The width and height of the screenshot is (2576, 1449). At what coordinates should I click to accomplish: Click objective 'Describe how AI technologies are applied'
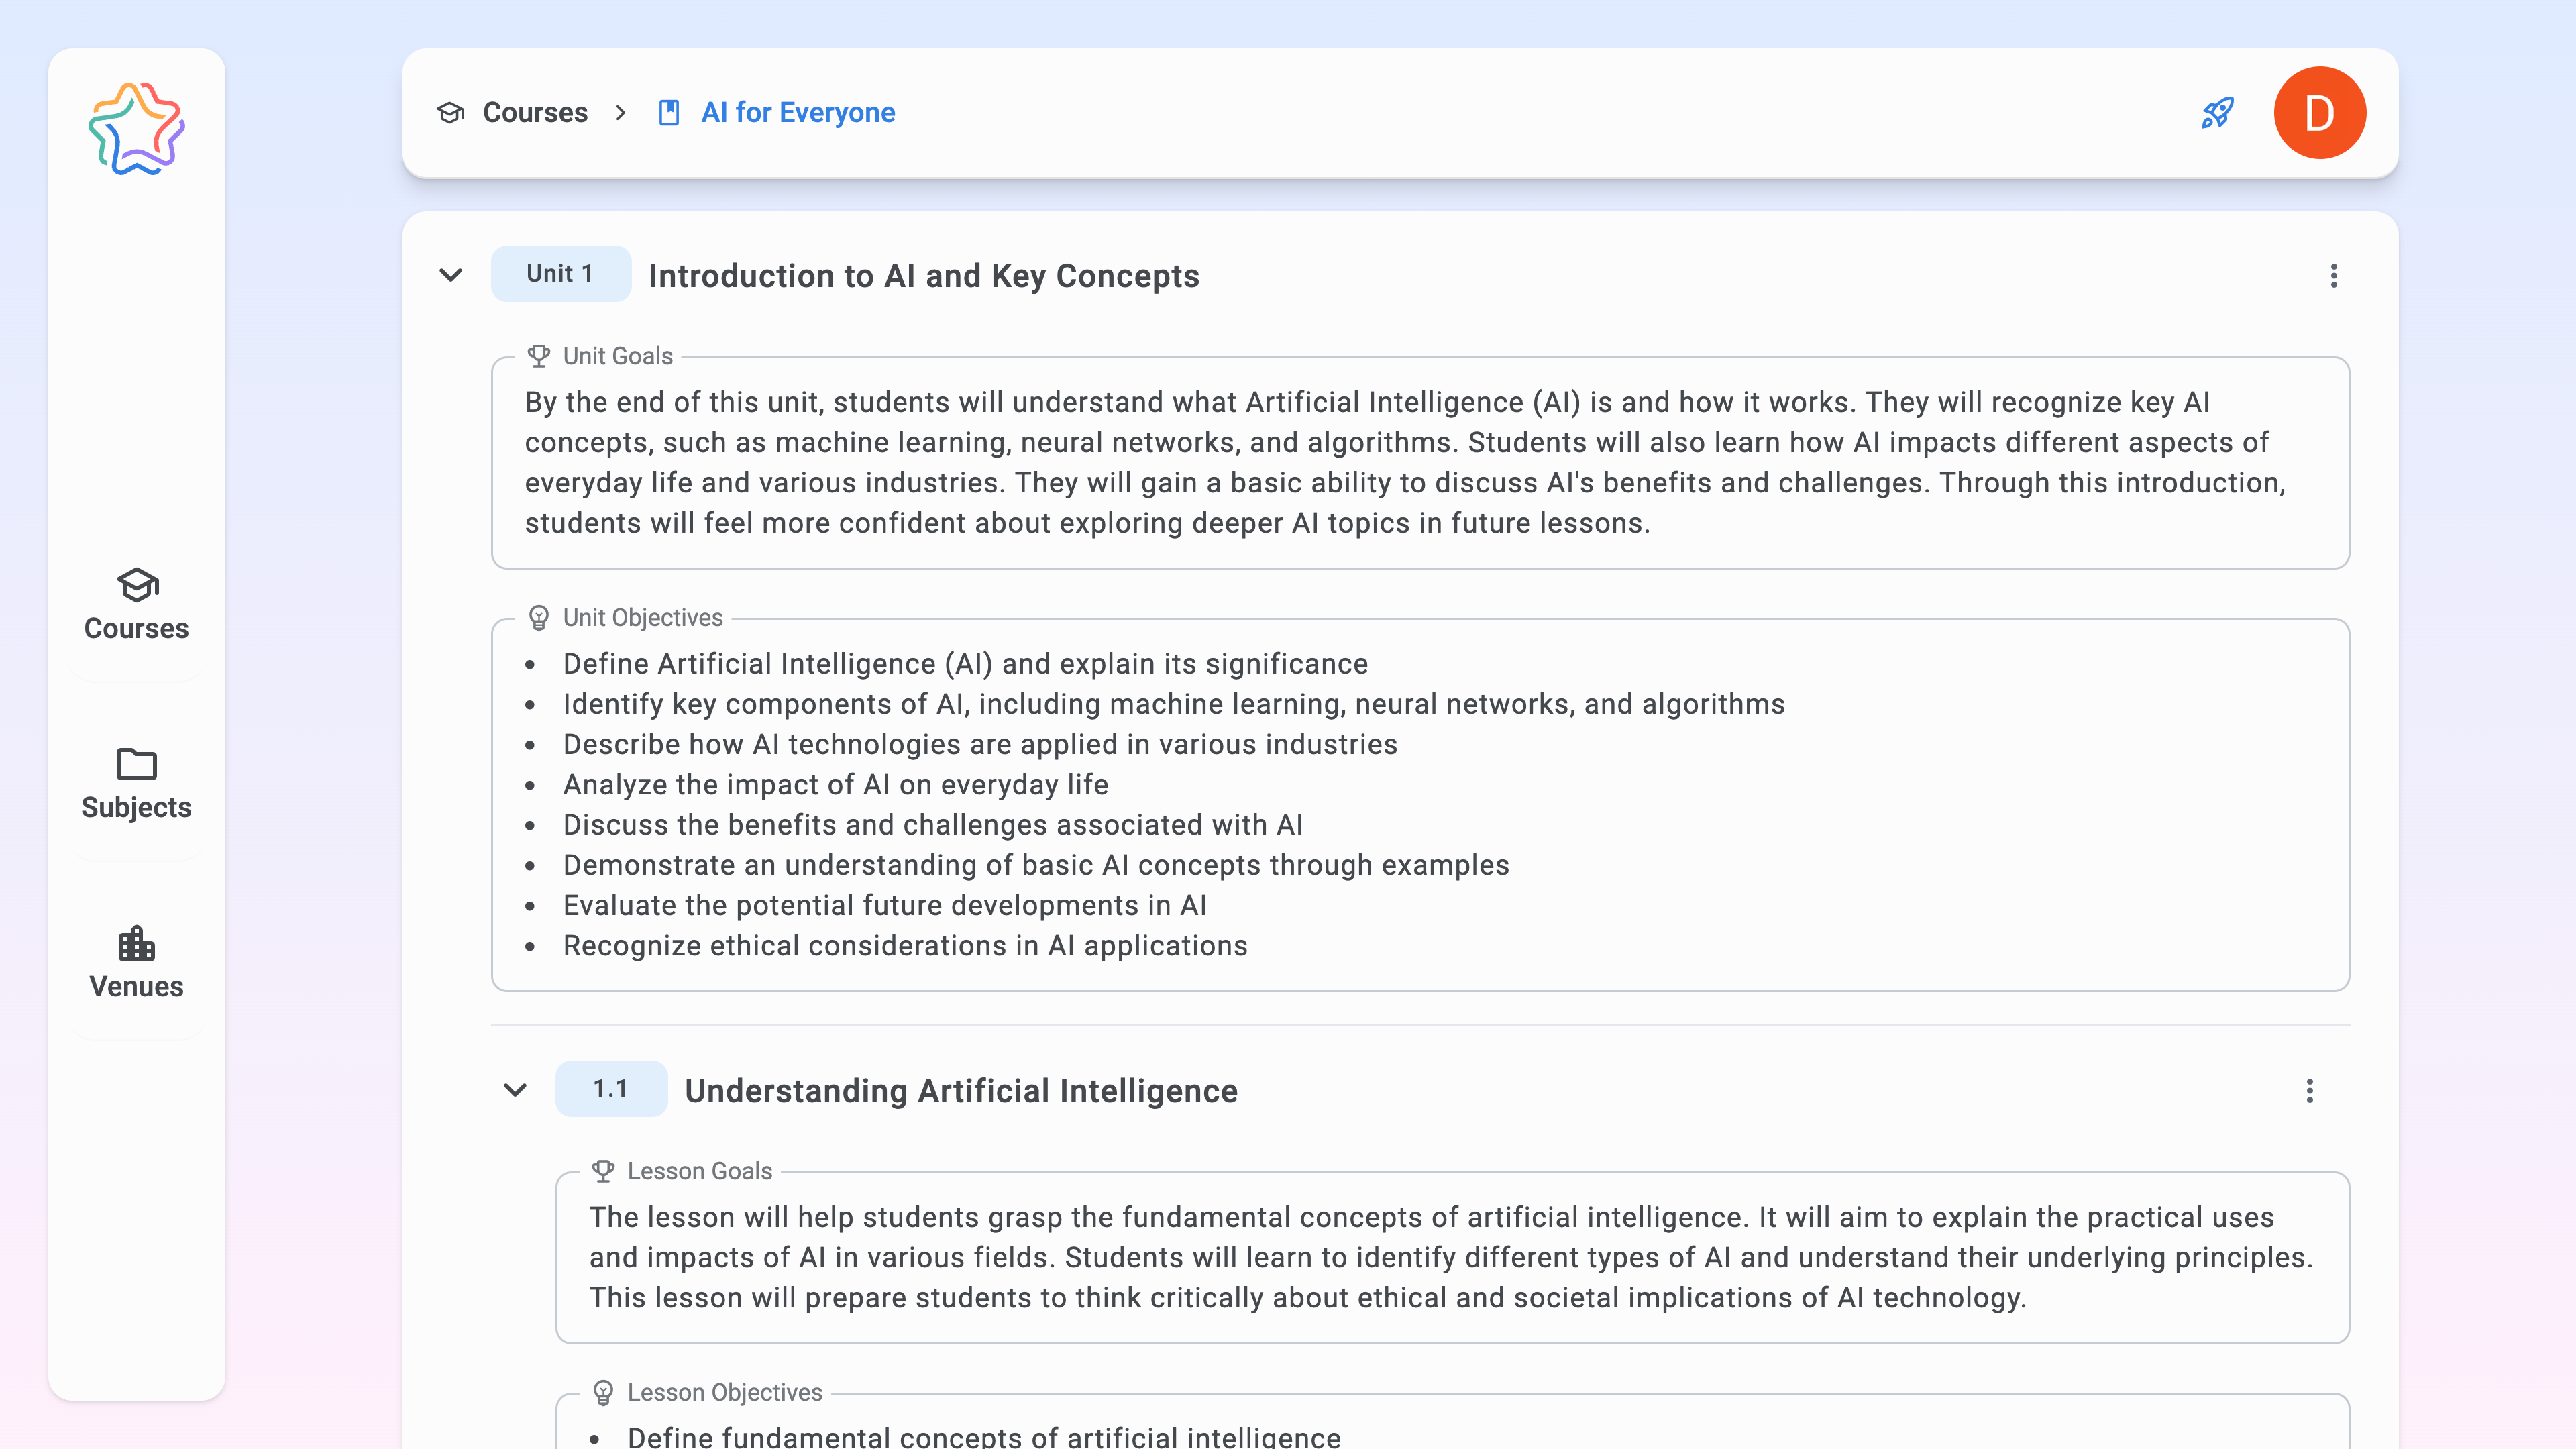980,745
